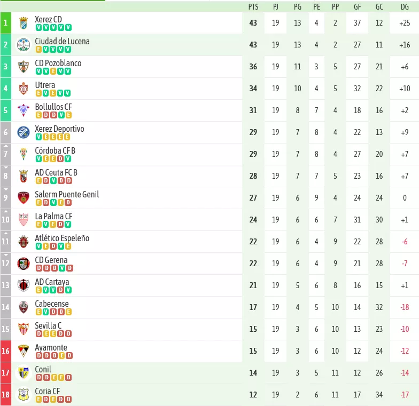Screen dimensions: 419x406
Task: Click the red position 16 marker
Action: [5, 351]
